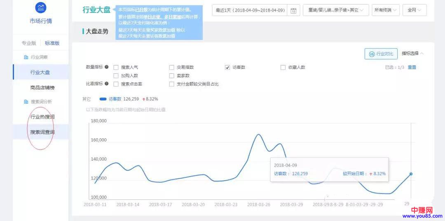445x221 pixels.
Task: Click help icon beside 比率指标
Action: pos(107,84)
